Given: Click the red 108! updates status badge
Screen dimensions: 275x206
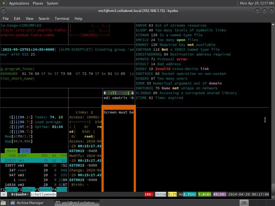Looking at the screenshot, I should point(149,194).
